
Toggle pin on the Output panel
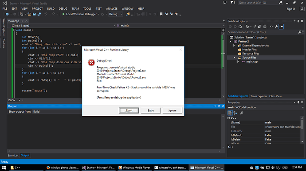point(219,106)
